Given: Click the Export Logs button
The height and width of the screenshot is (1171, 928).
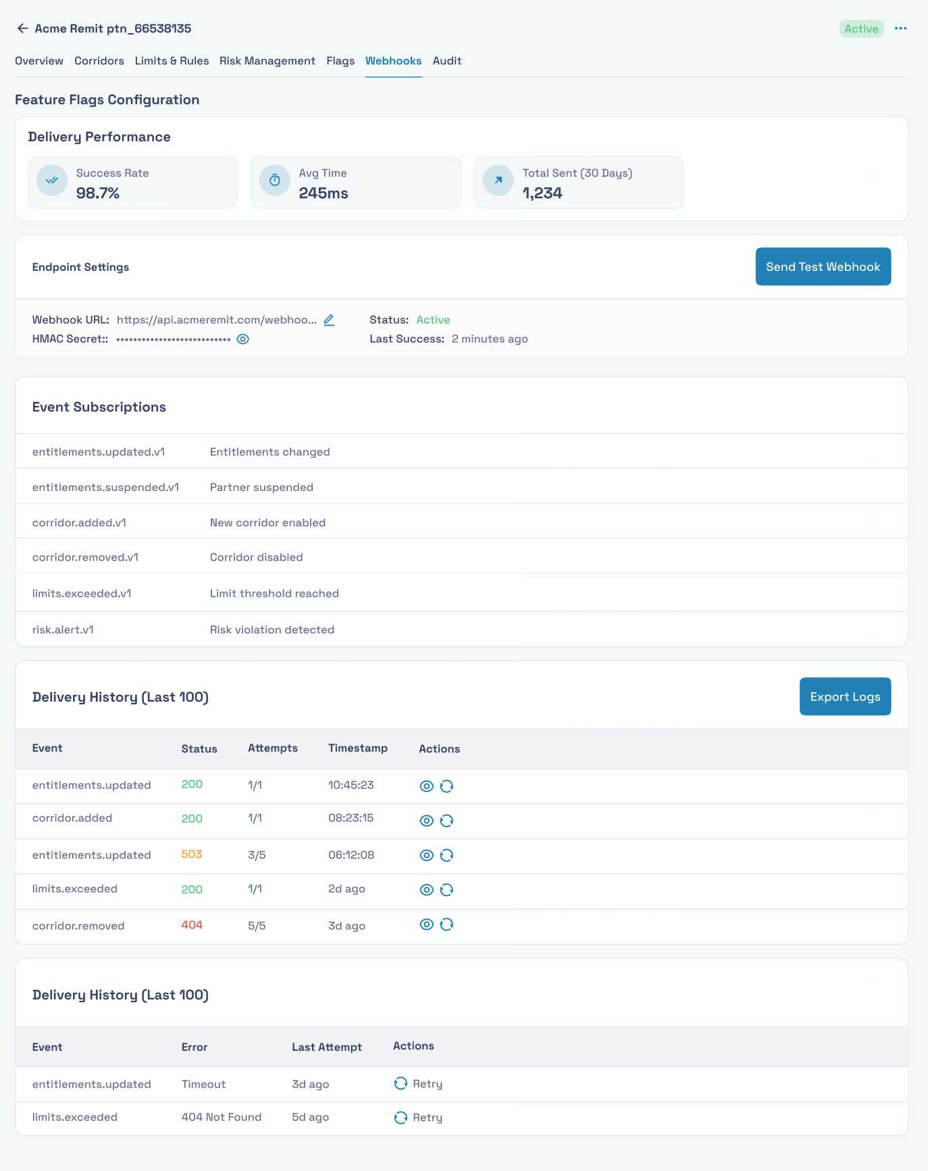Looking at the screenshot, I should (x=845, y=696).
